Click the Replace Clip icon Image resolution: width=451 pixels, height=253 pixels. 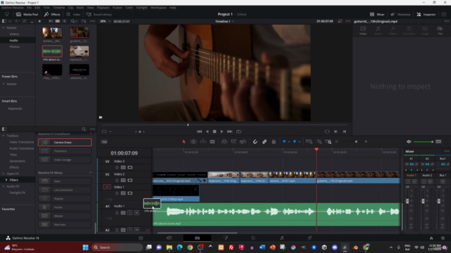242,142
